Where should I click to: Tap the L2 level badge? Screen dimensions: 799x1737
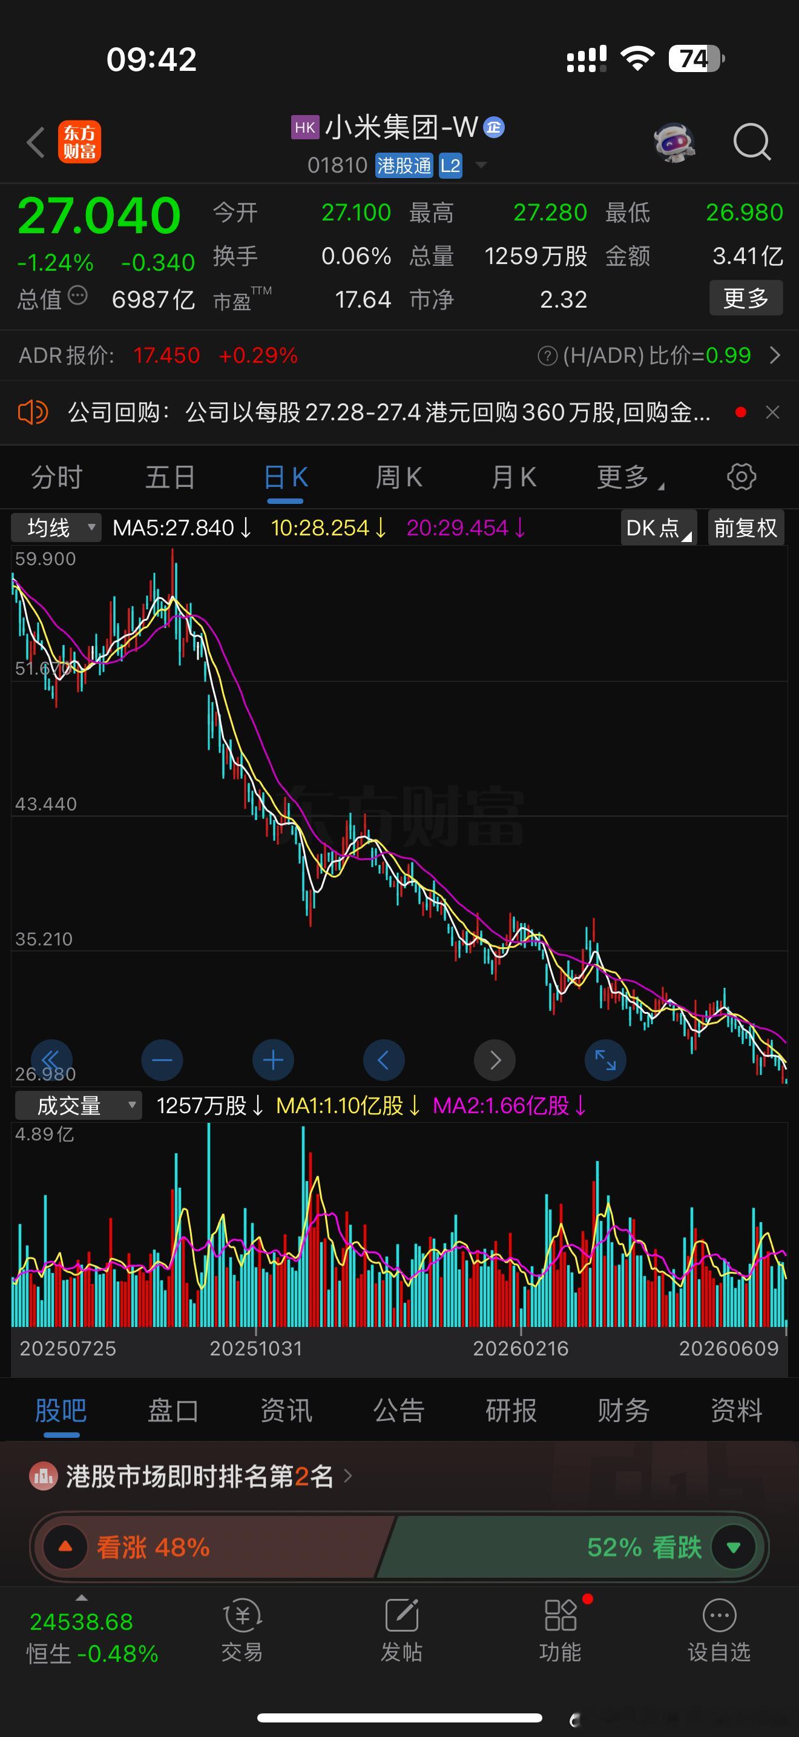(450, 165)
